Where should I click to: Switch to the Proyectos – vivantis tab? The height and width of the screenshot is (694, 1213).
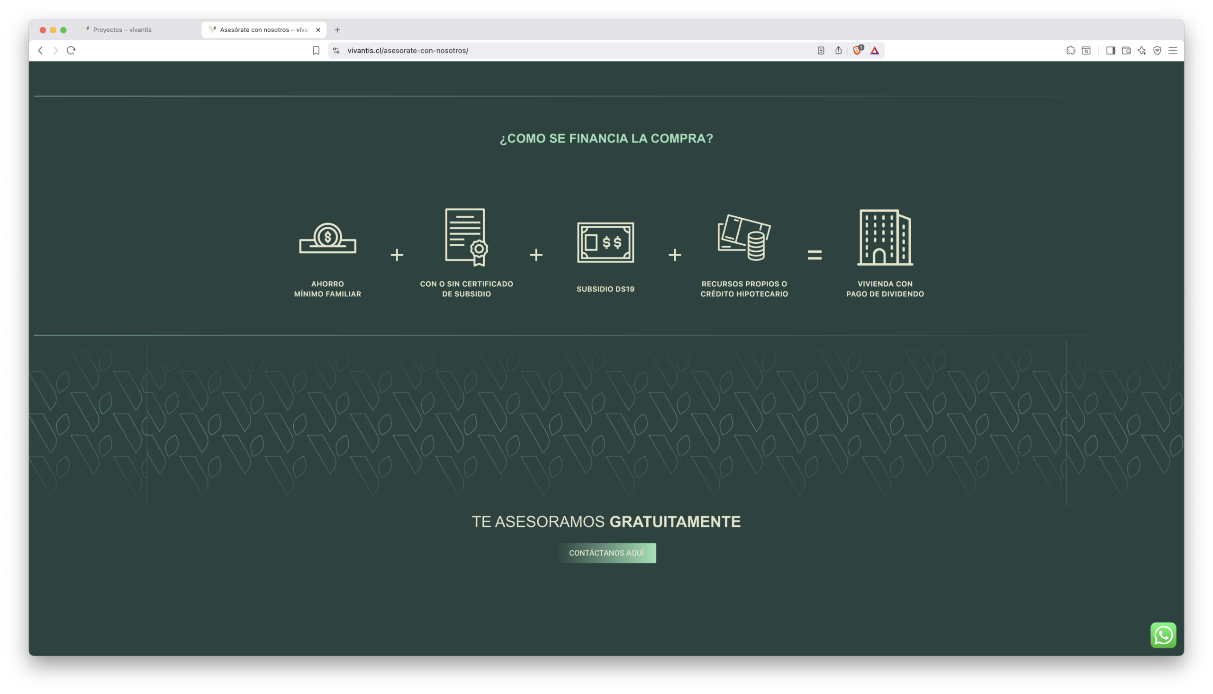click(123, 29)
